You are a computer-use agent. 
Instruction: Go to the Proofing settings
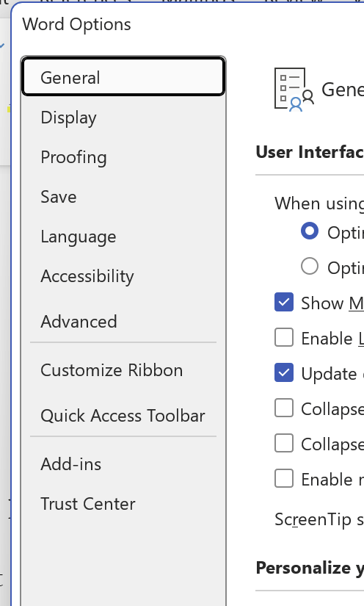coord(123,157)
